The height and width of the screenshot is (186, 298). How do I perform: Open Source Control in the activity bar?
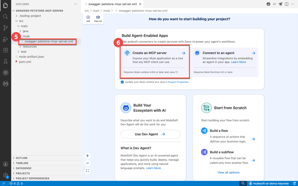(5, 28)
